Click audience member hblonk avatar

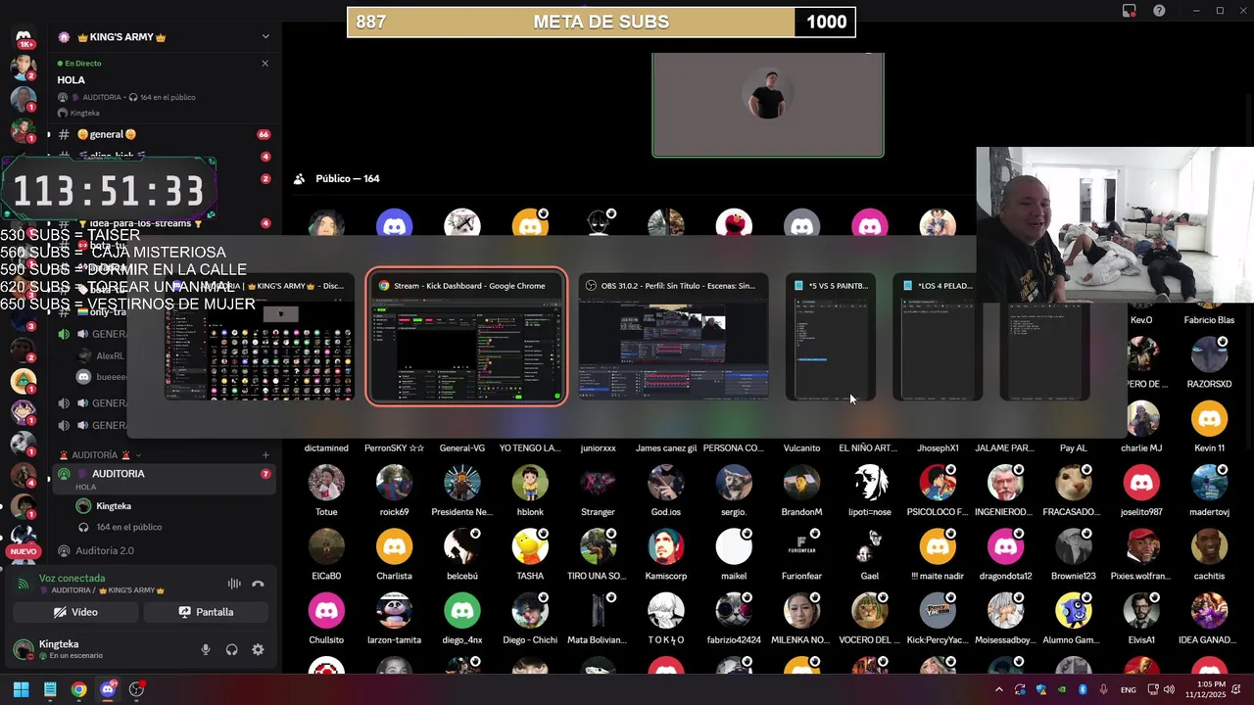pos(530,483)
